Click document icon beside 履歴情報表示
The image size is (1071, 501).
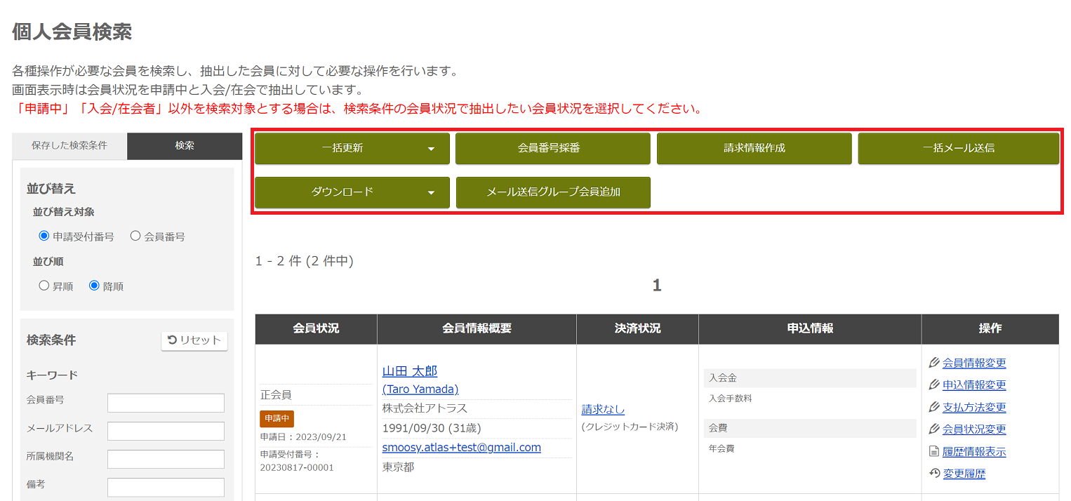933,451
